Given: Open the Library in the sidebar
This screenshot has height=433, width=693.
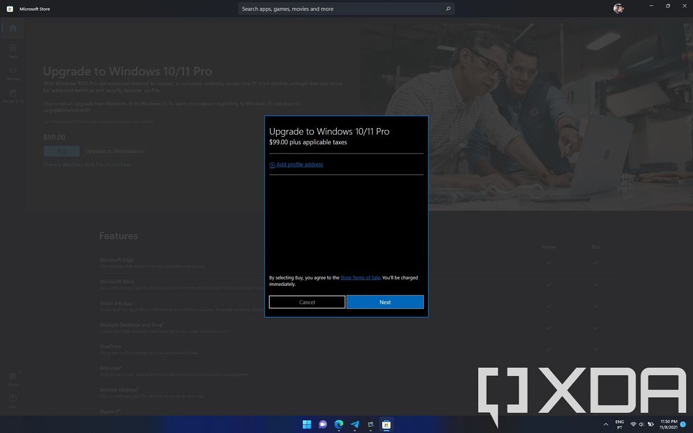Looking at the screenshot, I should click(13, 378).
